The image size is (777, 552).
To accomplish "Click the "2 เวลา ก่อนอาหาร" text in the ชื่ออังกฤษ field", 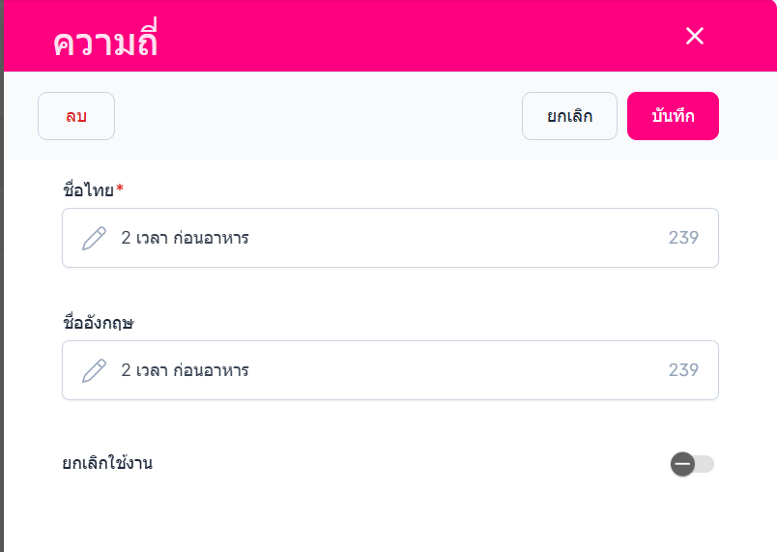I will [185, 370].
